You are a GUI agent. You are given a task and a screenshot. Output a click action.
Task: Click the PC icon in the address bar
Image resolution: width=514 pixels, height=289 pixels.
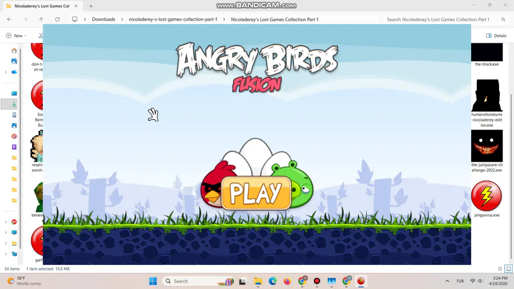pyautogui.click(x=75, y=19)
